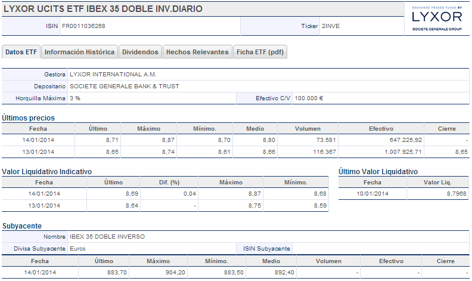Click Gestora value LYXOR INTERNATIONAL A.M.
The height and width of the screenshot is (281, 472).
point(113,74)
